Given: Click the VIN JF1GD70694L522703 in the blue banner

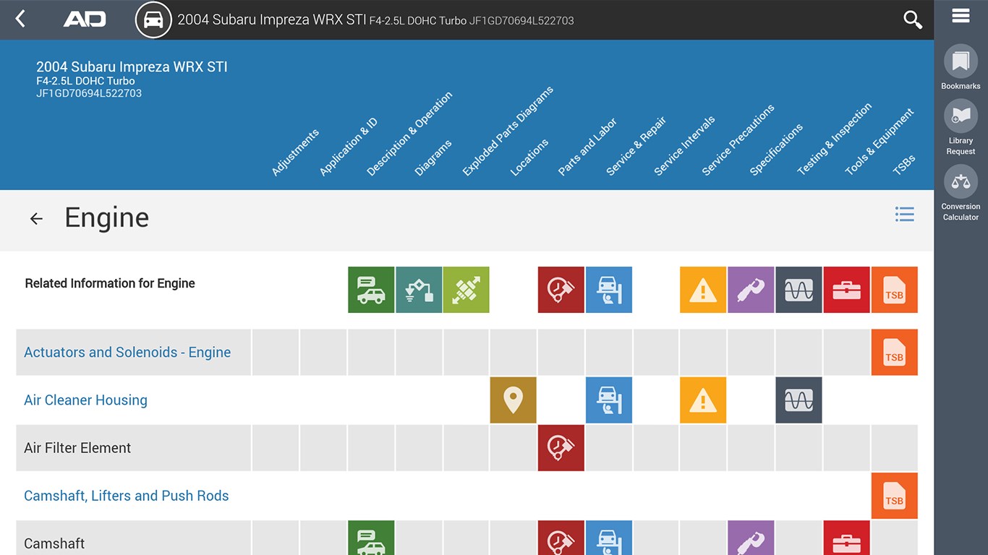Looking at the screenshot, I should 89,93.
